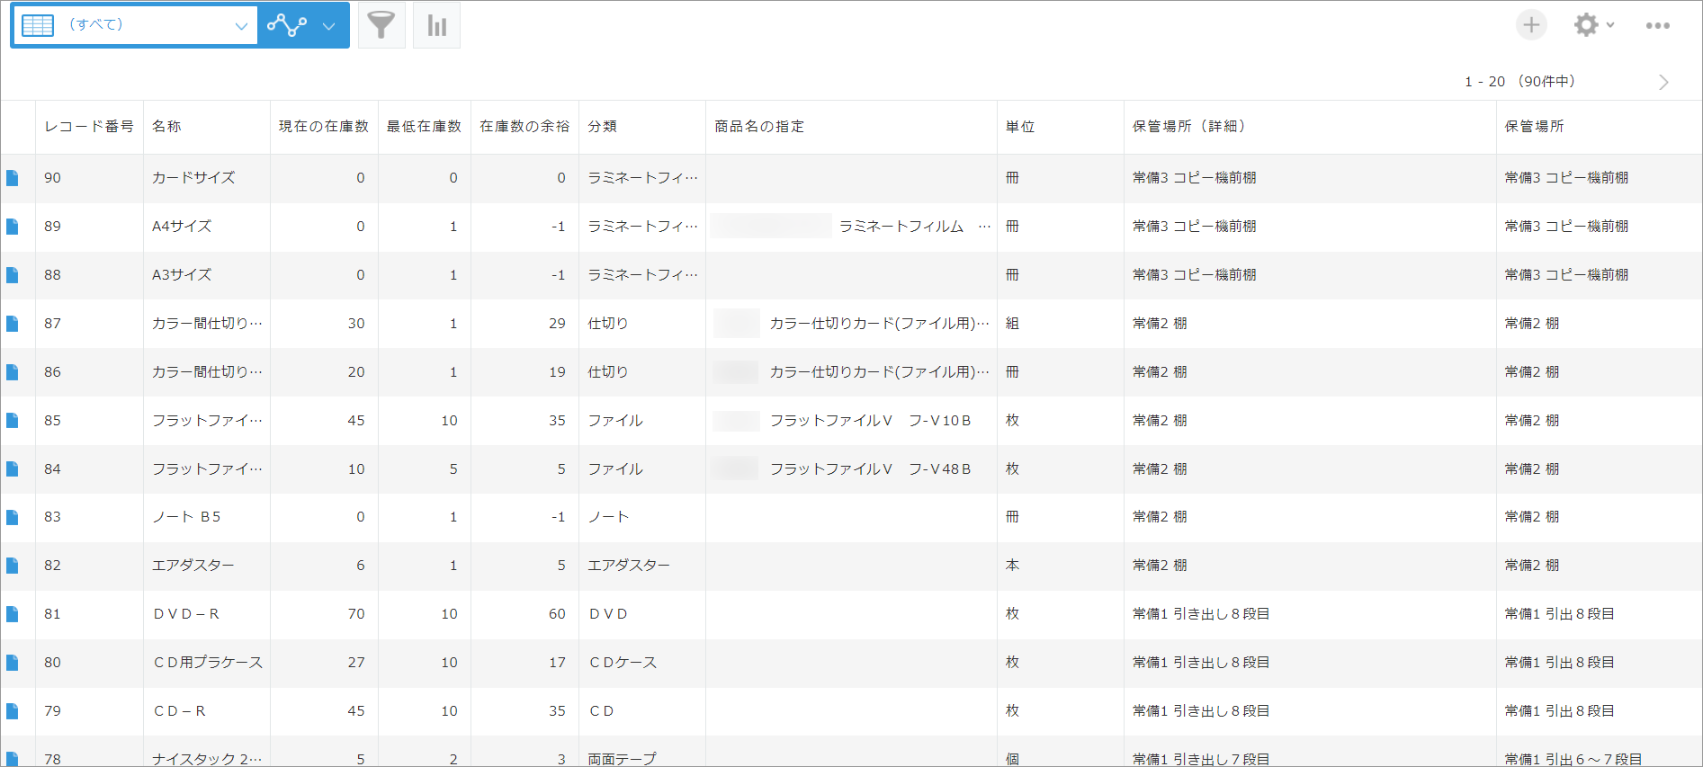
Task: Go to next page of records
Action: click(x=1663, y=82)
